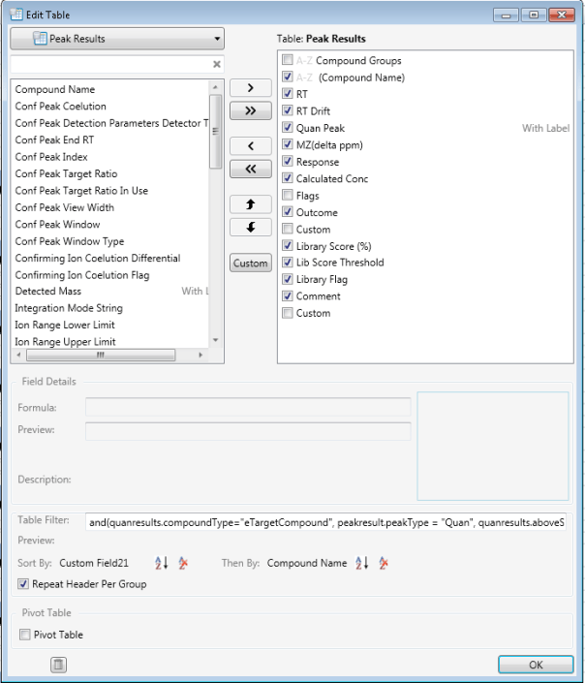Toggle sort order icon next to Then By Compound Name

pyautogui.click(x=361, y=563)
